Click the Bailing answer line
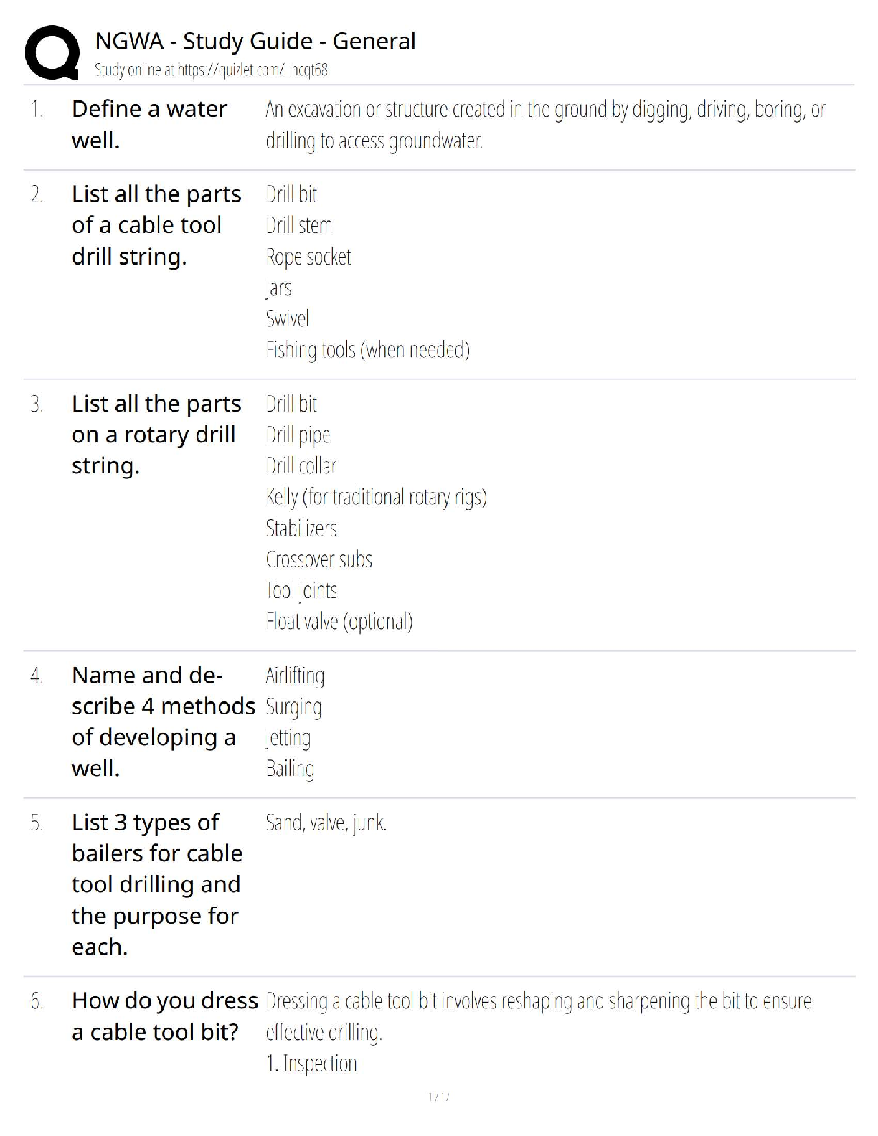Screen dimensions: 878x1136 [290, 769]
